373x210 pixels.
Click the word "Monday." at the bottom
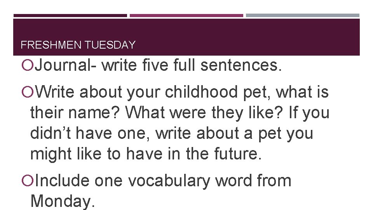62,201
